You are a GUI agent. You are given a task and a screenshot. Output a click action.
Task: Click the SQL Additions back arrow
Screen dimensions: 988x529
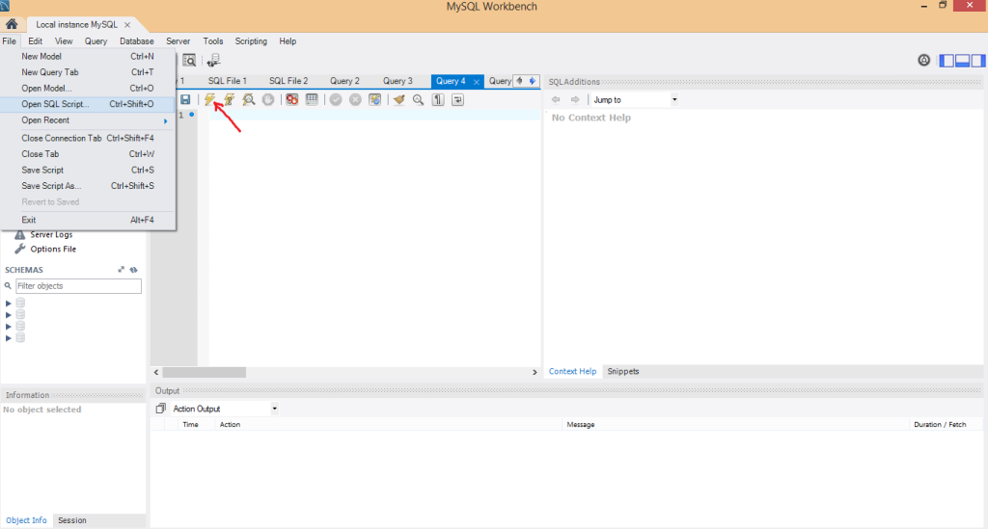pos(555,99)
